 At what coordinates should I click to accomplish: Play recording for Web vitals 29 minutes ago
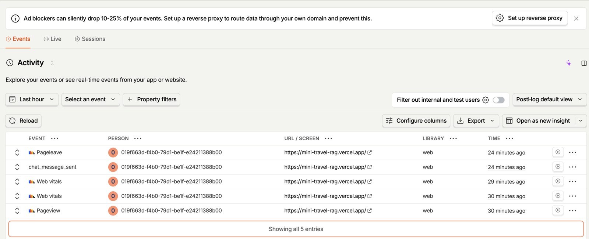(558, 181)
